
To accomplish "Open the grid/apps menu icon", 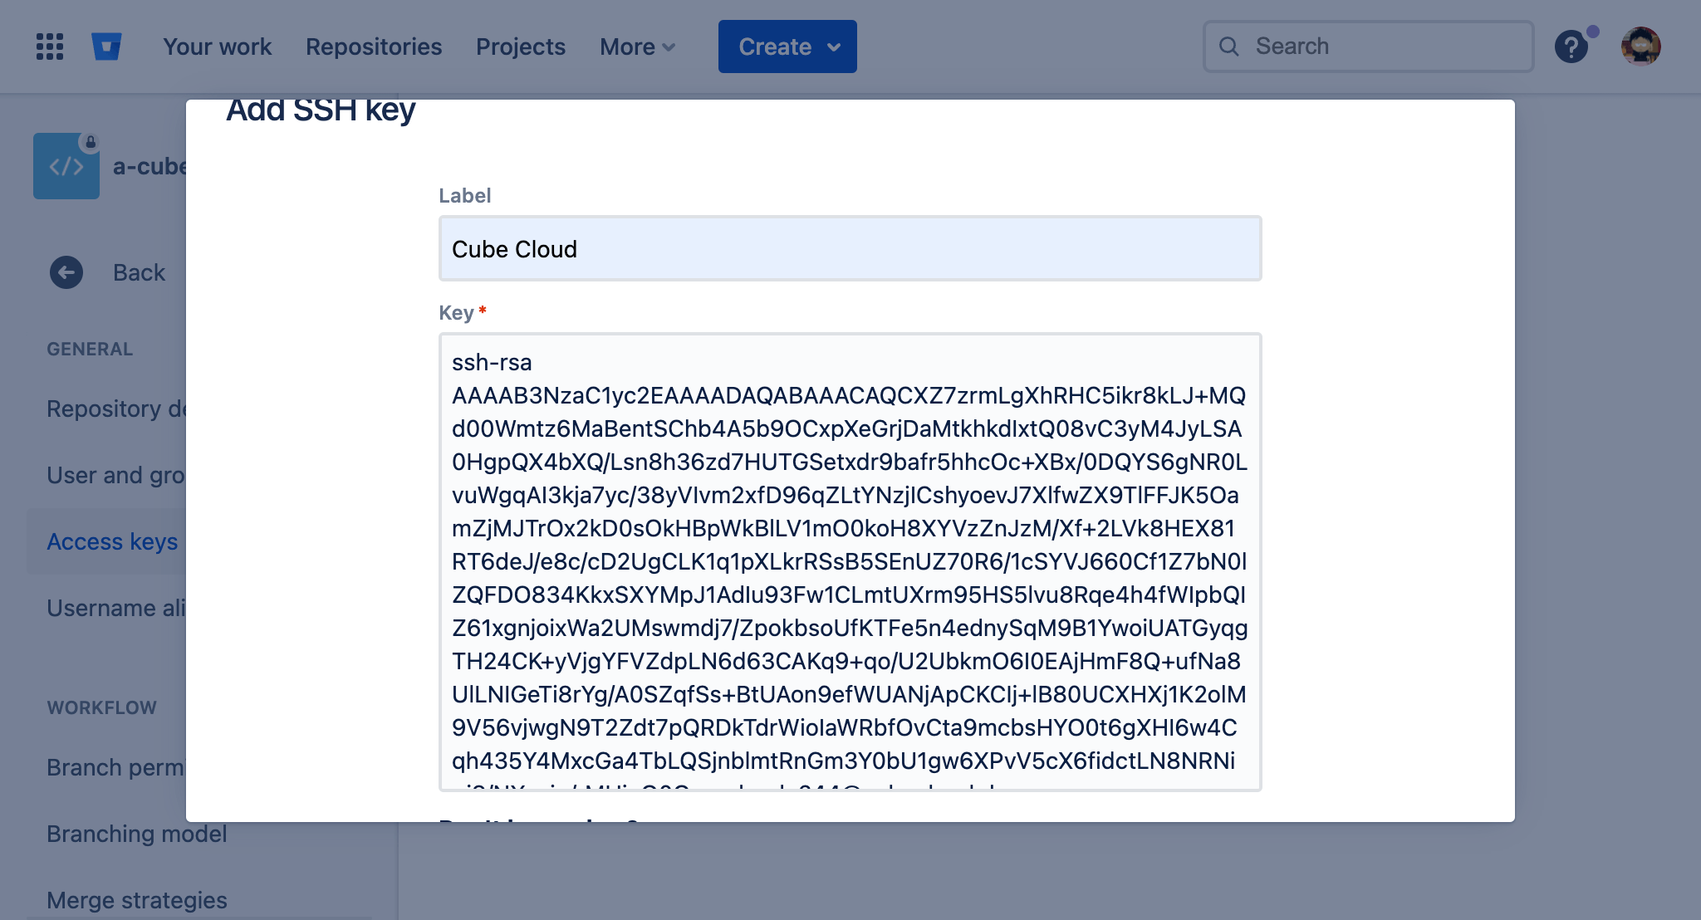I will [x=50, y=46].
